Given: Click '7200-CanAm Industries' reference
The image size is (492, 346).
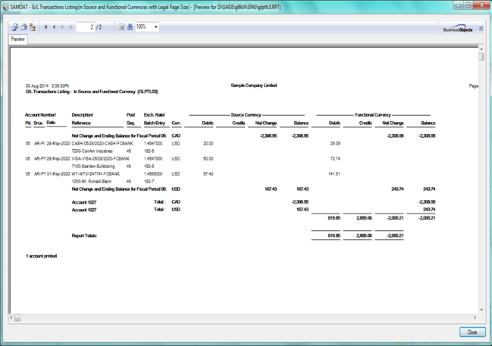Looking at the screenshot, I should [92, 151].
